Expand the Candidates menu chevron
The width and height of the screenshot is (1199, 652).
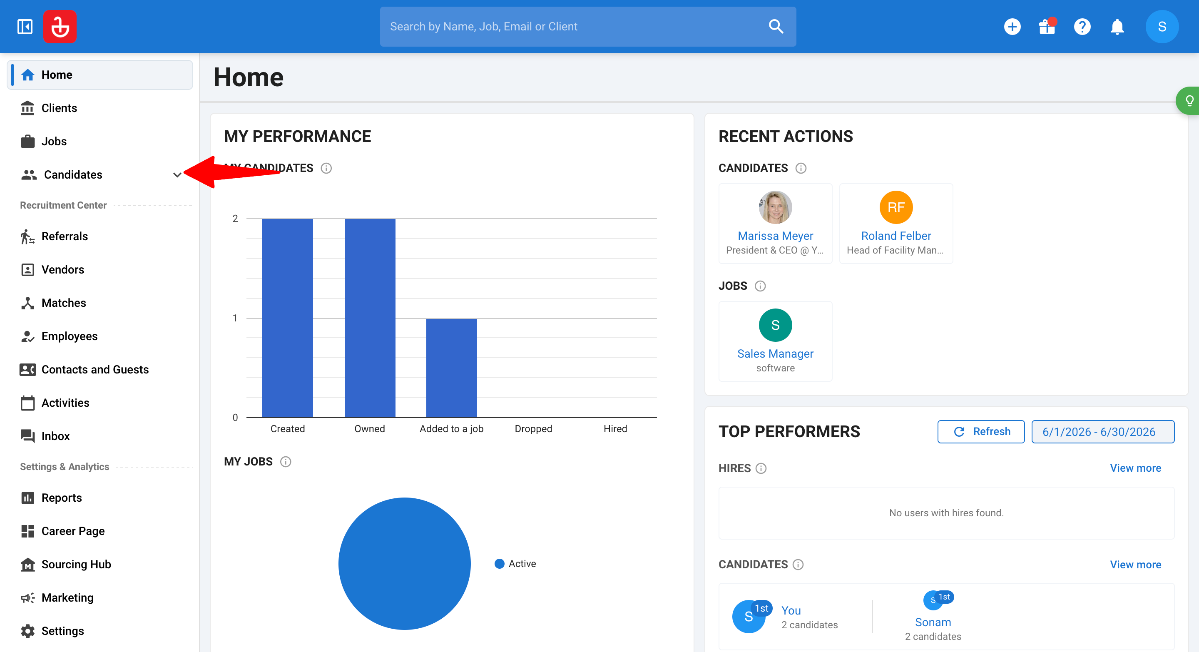coord(177,175)
